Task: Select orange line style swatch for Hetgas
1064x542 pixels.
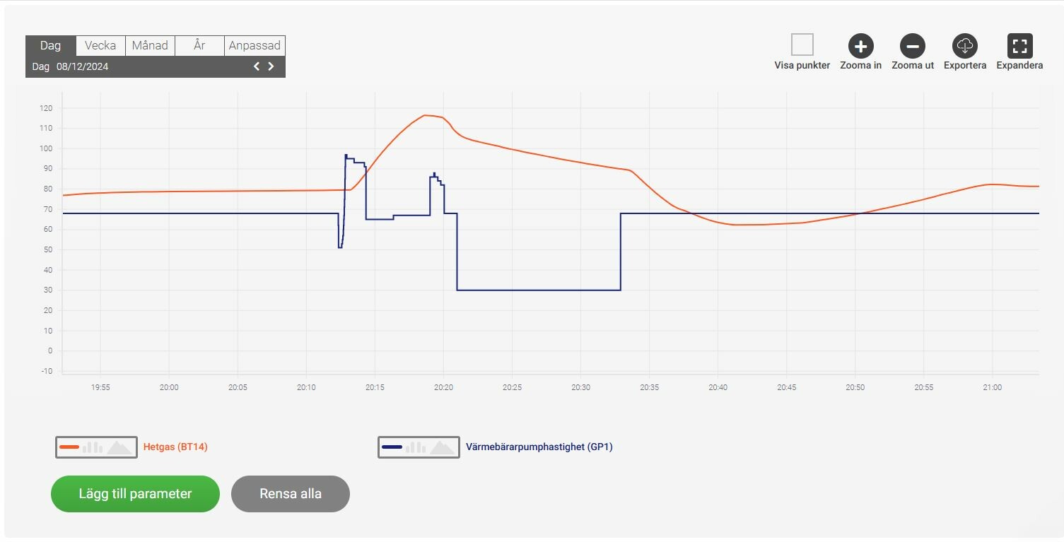Action: click(x=69, y=447)
